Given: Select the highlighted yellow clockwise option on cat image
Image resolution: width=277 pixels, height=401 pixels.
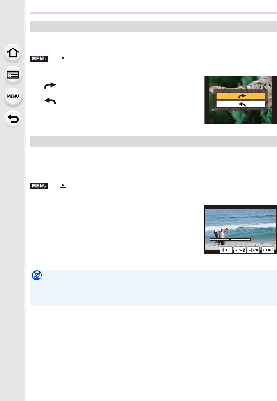Looking at the screenshot, I should [240, 96].
